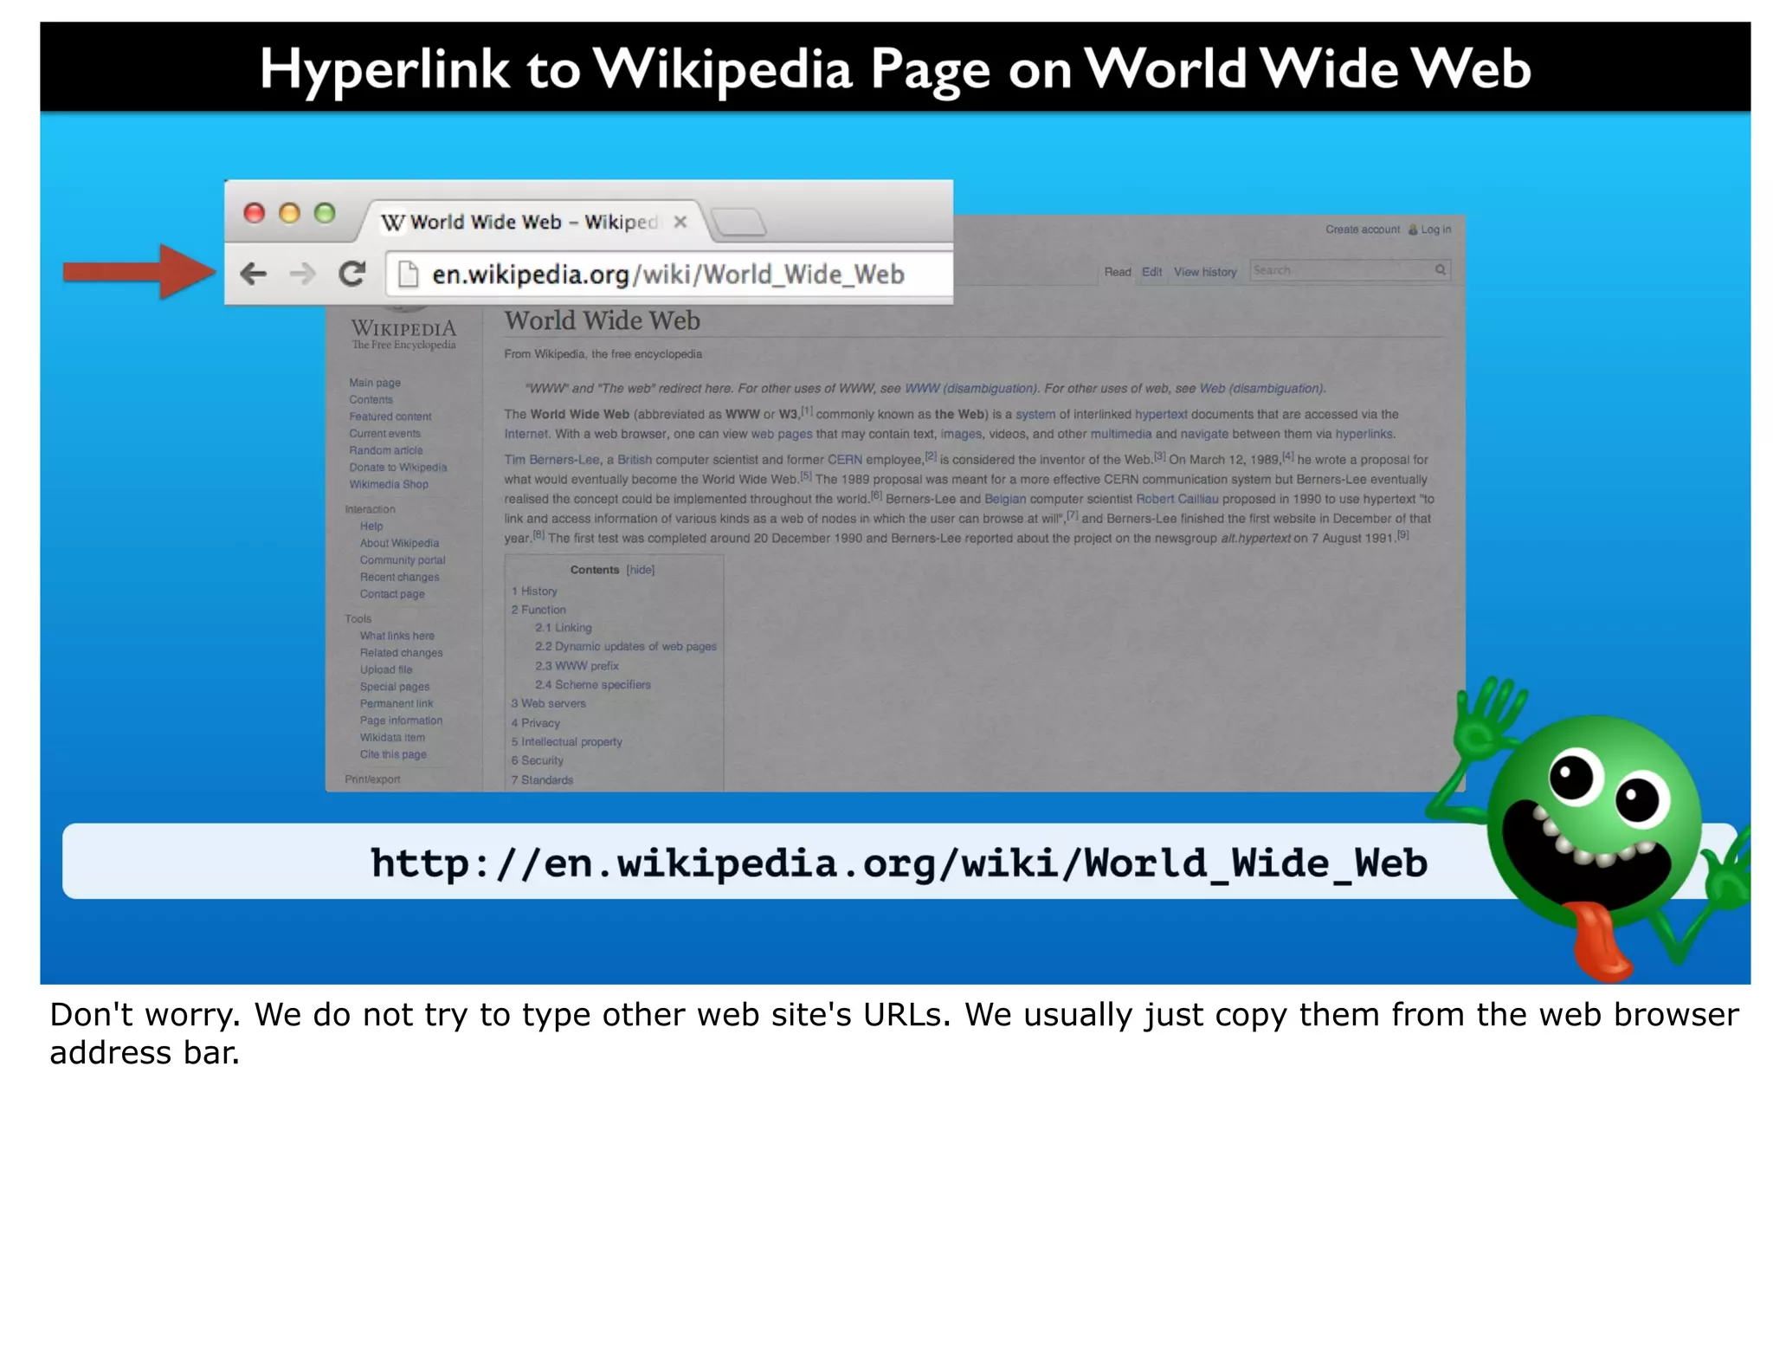The height and width of the screenshot is (1370, 1773).
Task: Click the page document icon in address bar
Action: click(x=408, y=275)
